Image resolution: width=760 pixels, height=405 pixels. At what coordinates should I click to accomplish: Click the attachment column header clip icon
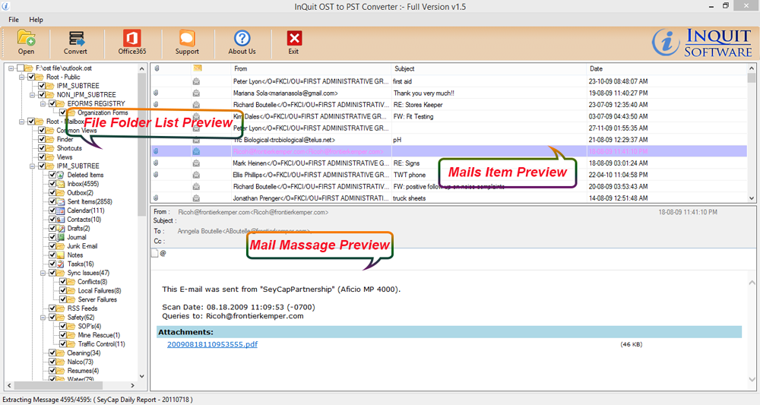tap(157, 68)
